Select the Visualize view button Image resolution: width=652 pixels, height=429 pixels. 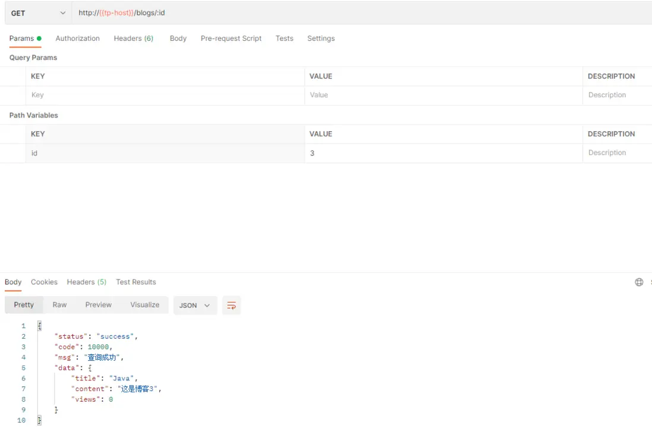(145, 305)
